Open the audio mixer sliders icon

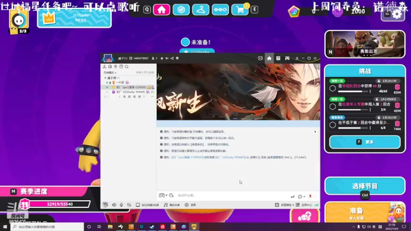[129, 205]
